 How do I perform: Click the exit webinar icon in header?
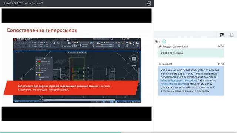coord(149,3)
